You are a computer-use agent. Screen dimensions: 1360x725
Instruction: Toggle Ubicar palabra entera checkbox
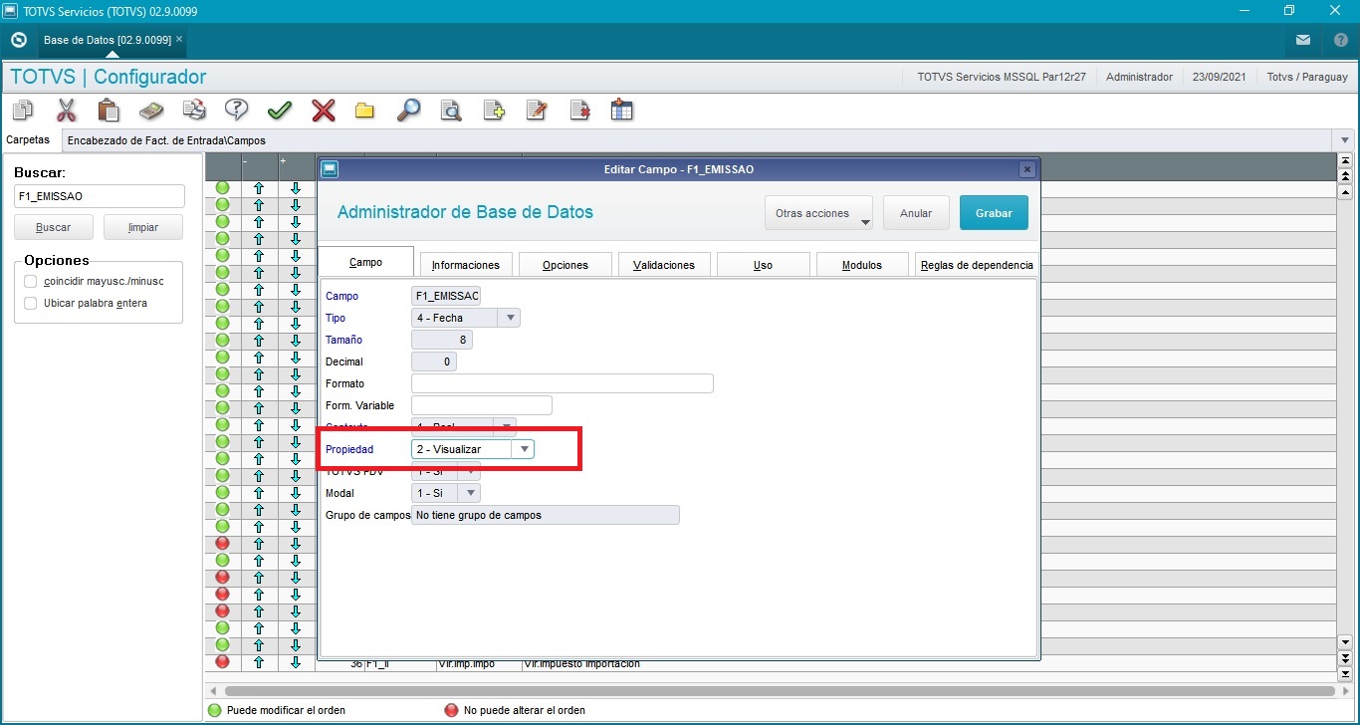pyautogui.click(x=31, y=303)
